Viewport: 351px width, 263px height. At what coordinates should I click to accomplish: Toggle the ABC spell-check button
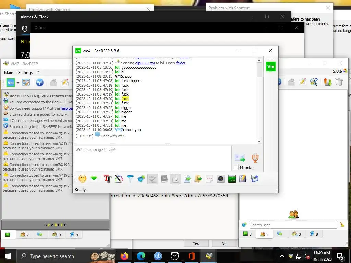click(x=153, y=179)
